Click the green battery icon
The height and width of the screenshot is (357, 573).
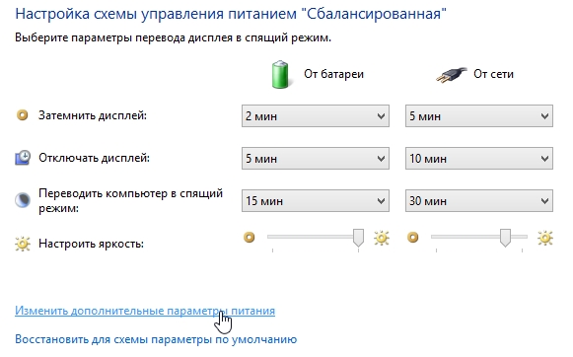point(280,75)
